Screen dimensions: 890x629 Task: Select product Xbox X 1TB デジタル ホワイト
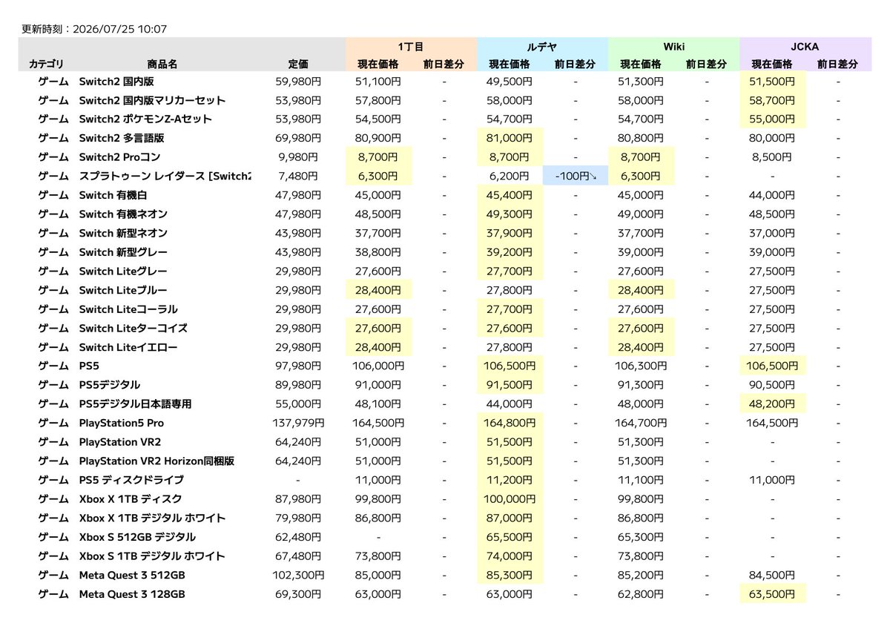coord(152,518)
